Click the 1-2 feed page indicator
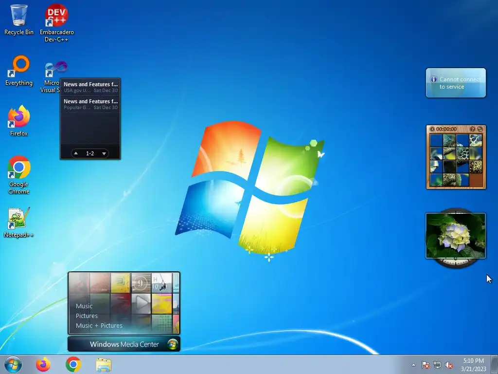The width and height of the screenshot is (498, 374). pyautogui.click(x=90, y=153)
